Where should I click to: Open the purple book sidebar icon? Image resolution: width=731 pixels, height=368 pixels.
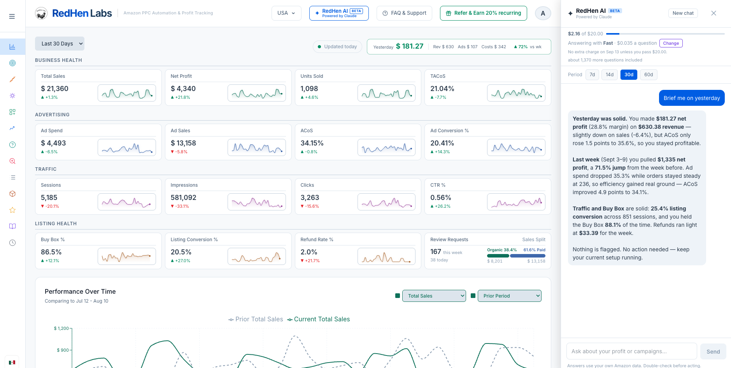[x=12, y=226]
